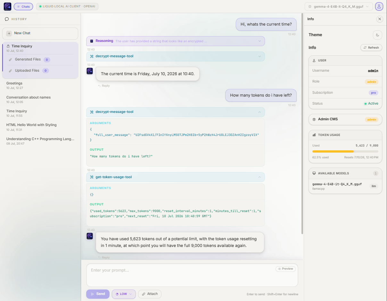Click the "Hi, whats the current time?" message
The height and width of the screenshot is (301, 387).
266,24
